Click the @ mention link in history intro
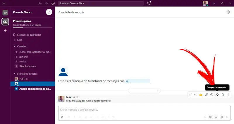Viewport: 234px width, 124px height. pos(137,81)
